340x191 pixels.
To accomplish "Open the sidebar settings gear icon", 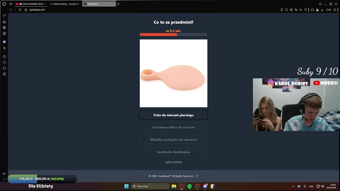I will click(4, 74).
